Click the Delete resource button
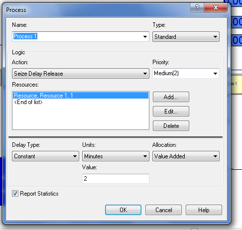The height and width of the screenshot is (230, 242). pyautogui.click(x=171, y=126)
